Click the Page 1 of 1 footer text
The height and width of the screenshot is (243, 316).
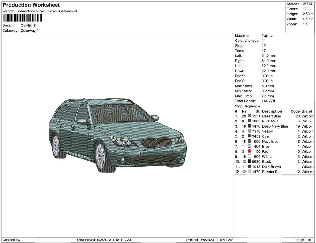(x=305, y=240)
